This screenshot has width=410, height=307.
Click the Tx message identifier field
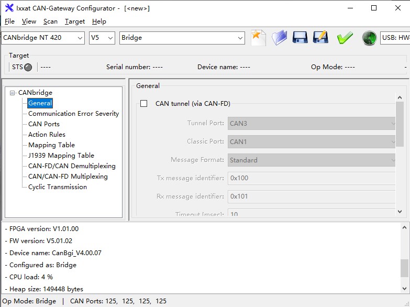pyautogui.click(x=312, y=178)
